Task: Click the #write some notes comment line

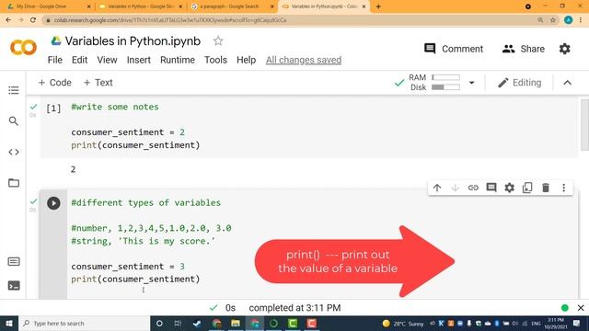Action: coord(115,107)
